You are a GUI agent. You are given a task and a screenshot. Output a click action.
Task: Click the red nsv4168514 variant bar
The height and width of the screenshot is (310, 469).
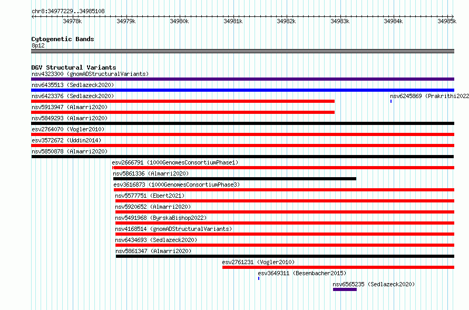tap(285, 234)
